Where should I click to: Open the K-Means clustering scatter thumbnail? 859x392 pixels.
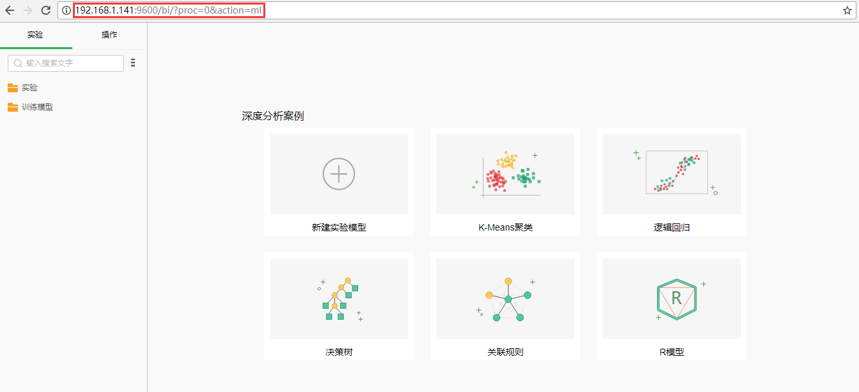pyautogui.click(x=505, y=174)
